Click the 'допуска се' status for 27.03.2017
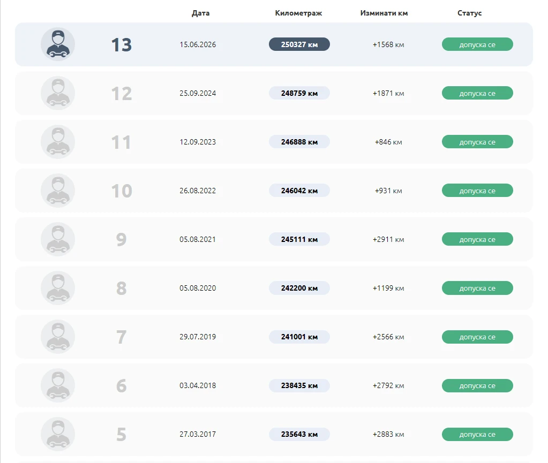 click(477, 434)
